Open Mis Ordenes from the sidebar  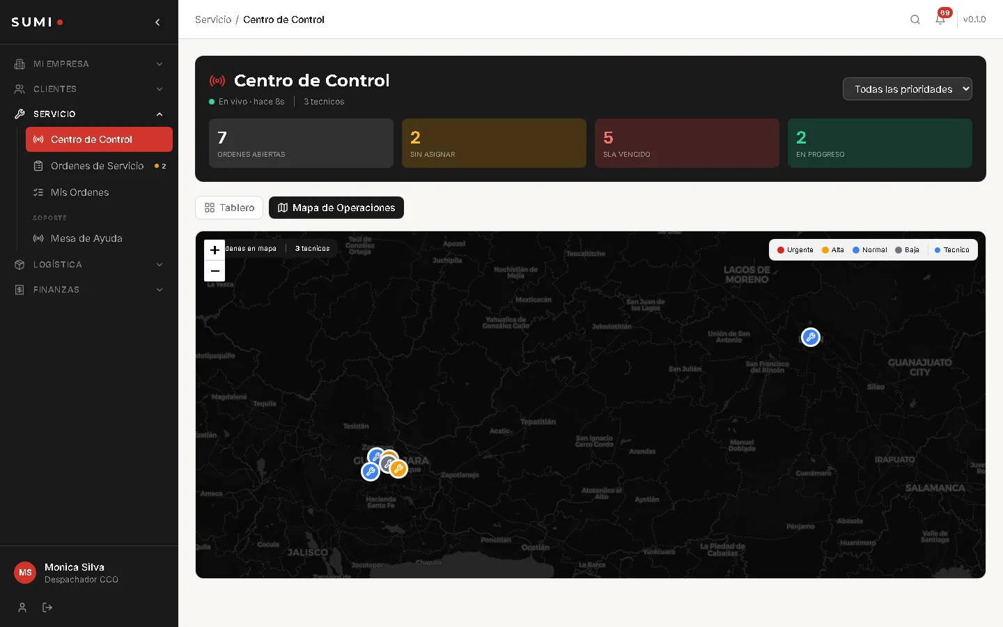[x=79, y=192]
